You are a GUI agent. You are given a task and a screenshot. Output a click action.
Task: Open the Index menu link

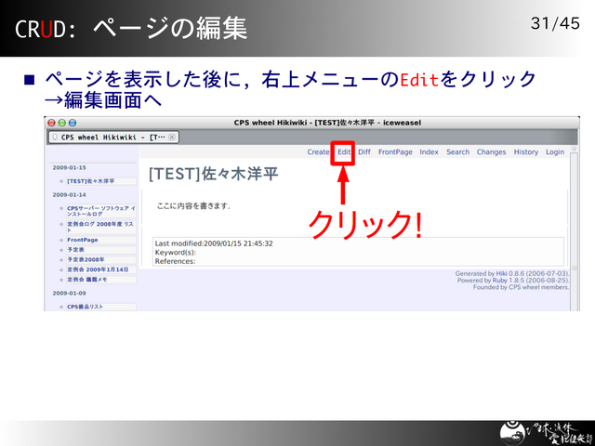click(x=429, y=152)
